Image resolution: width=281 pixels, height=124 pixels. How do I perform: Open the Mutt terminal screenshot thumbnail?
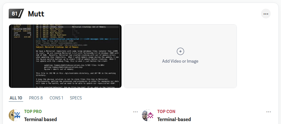point(65,56)
